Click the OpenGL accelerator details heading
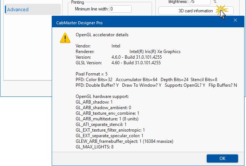This screenshot has height=166, width=246. (102, 35)
